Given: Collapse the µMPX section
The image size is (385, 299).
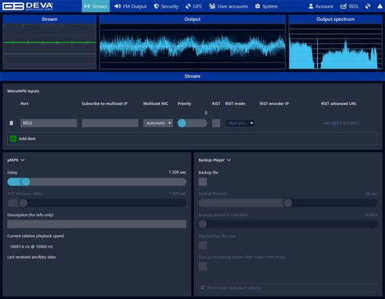Looking at the screenshot, I should click(x=16, y=160).
